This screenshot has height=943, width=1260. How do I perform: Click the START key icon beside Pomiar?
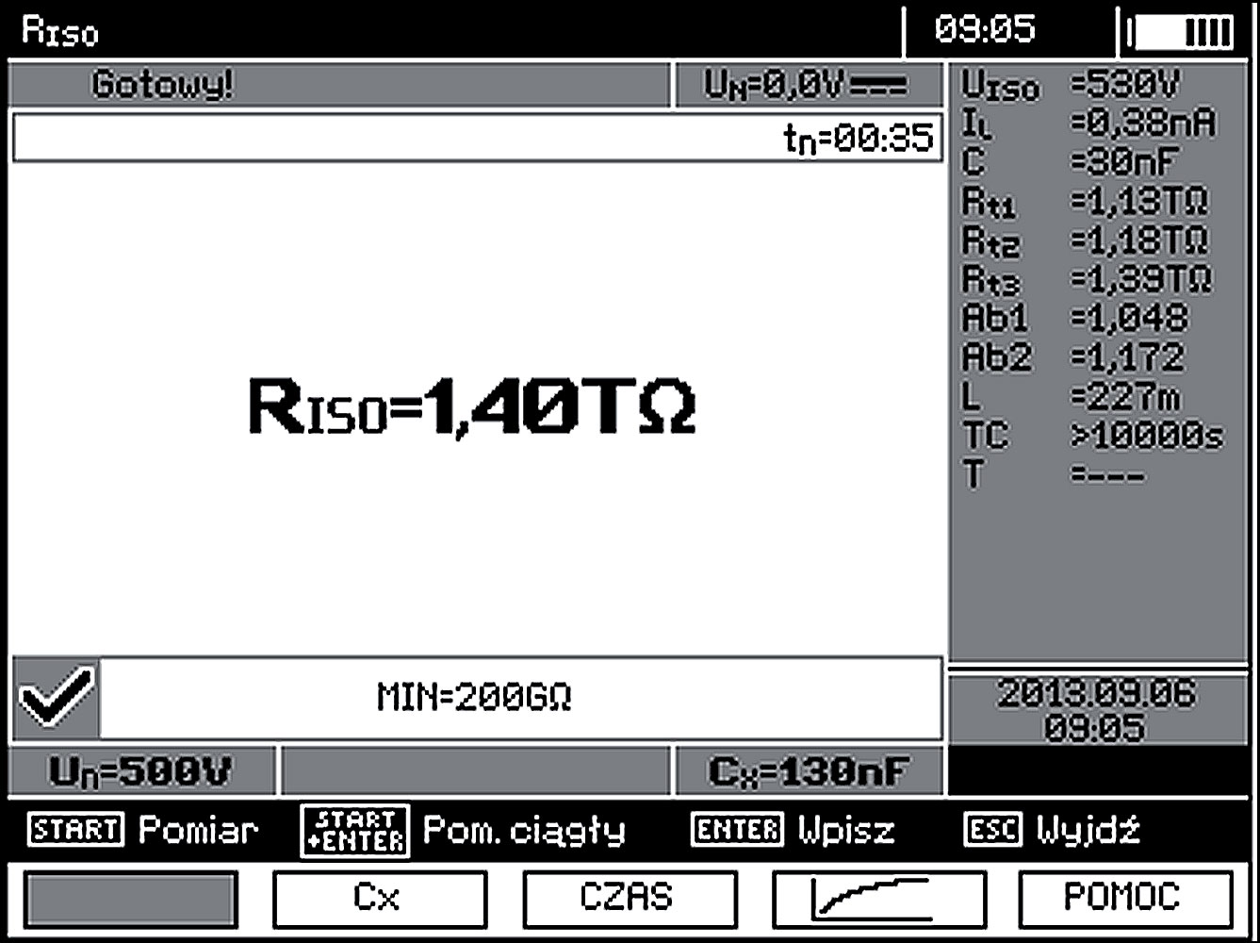(x=76, y=830)
